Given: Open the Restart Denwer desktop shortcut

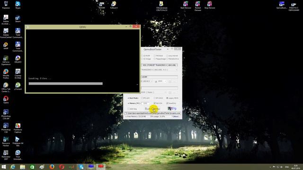Looking at the screenshot, I should click(x=198, y=6).
